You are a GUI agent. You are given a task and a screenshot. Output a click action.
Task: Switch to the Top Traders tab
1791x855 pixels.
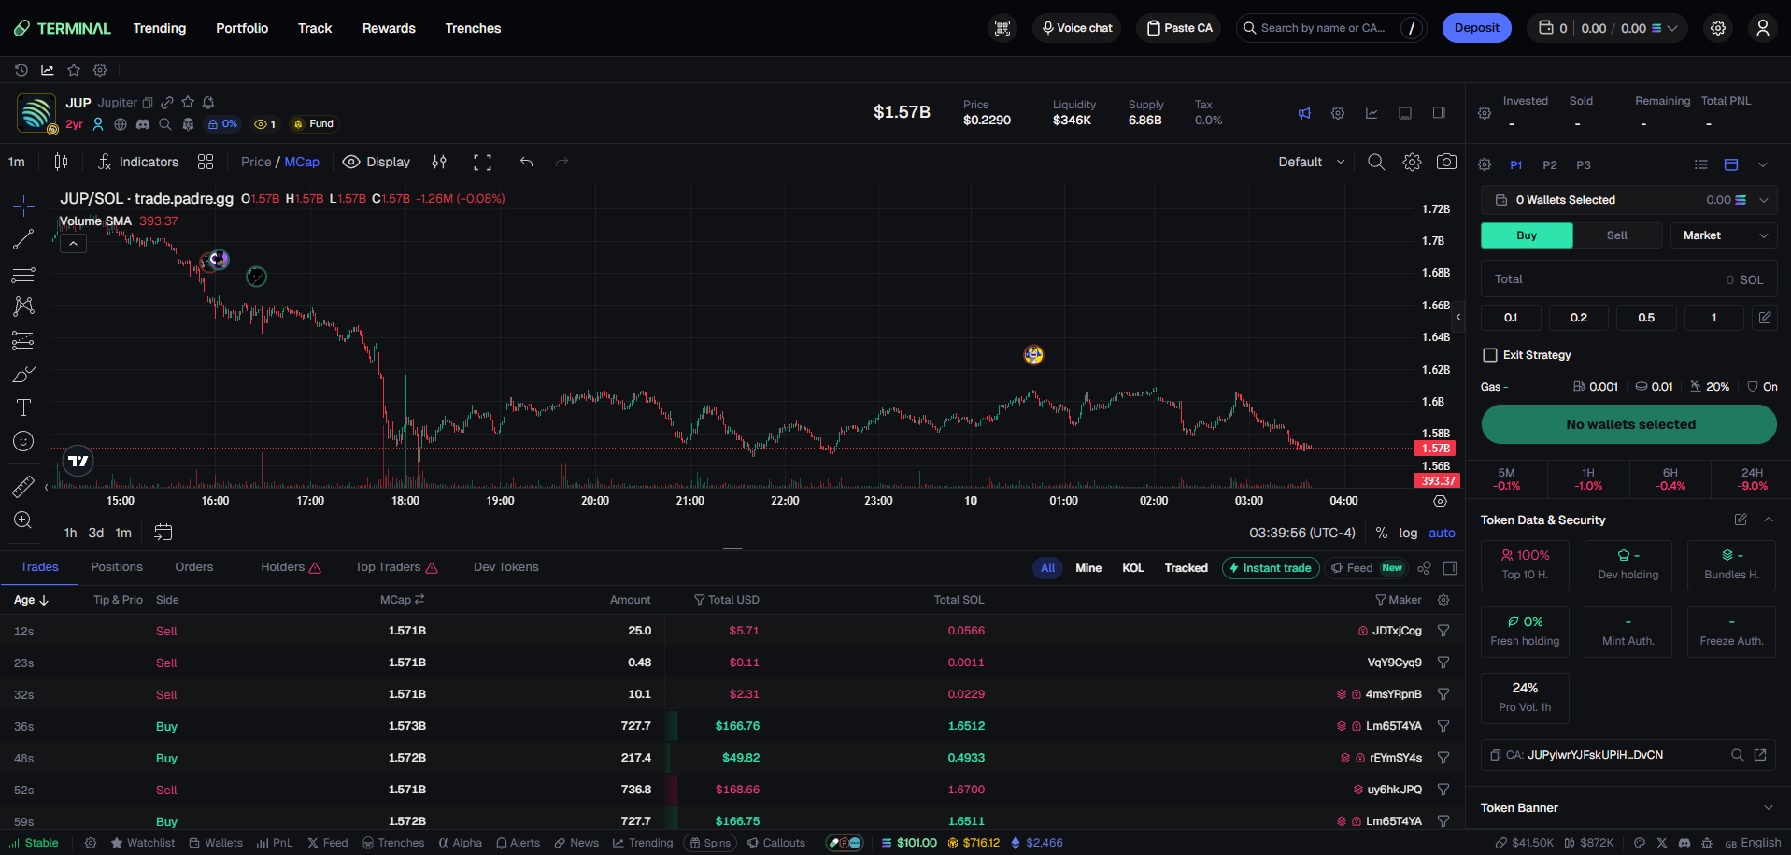click(396, 567)
